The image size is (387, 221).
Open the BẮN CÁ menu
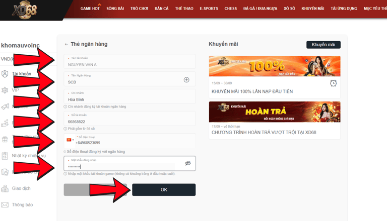point(162,9)
